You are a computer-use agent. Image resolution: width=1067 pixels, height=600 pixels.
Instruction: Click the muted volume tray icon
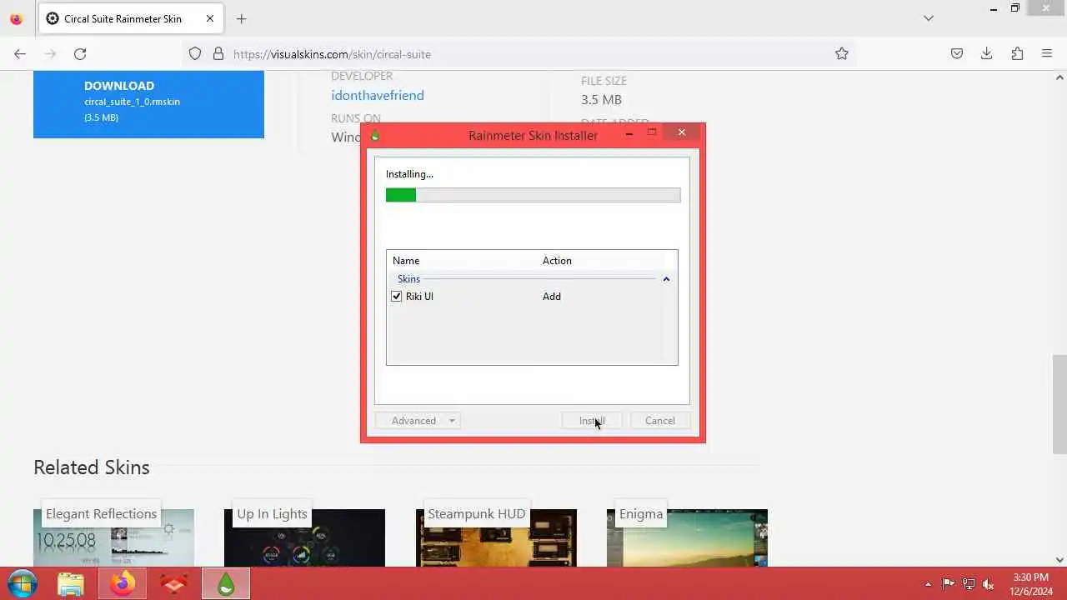[x=989, y=584]
